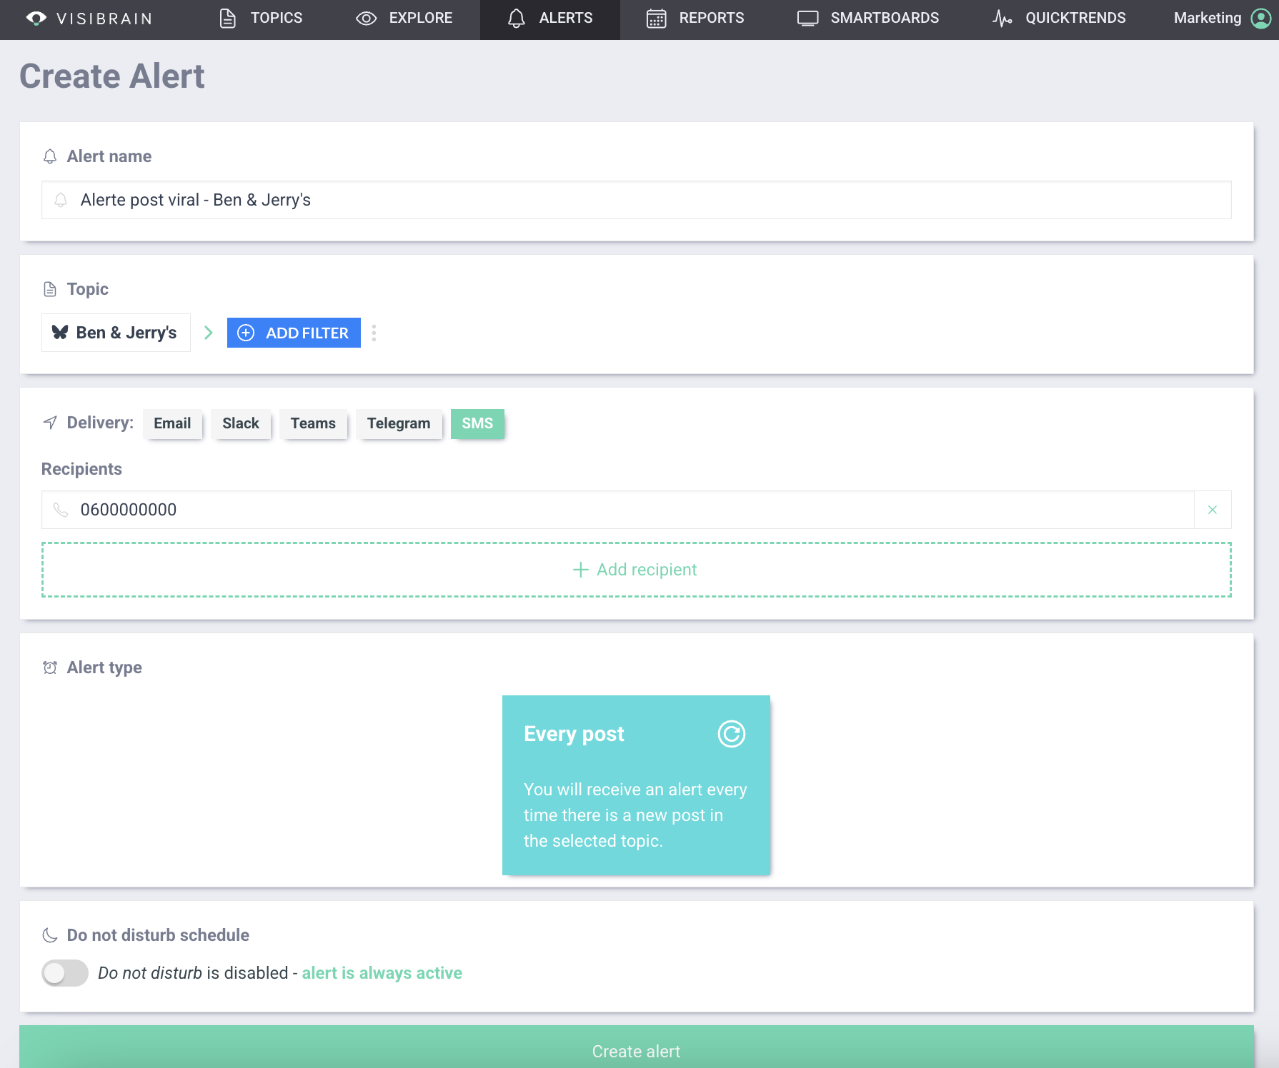Open Smartboards section
Screen dimensions: 1279x1068
point(868,19)
